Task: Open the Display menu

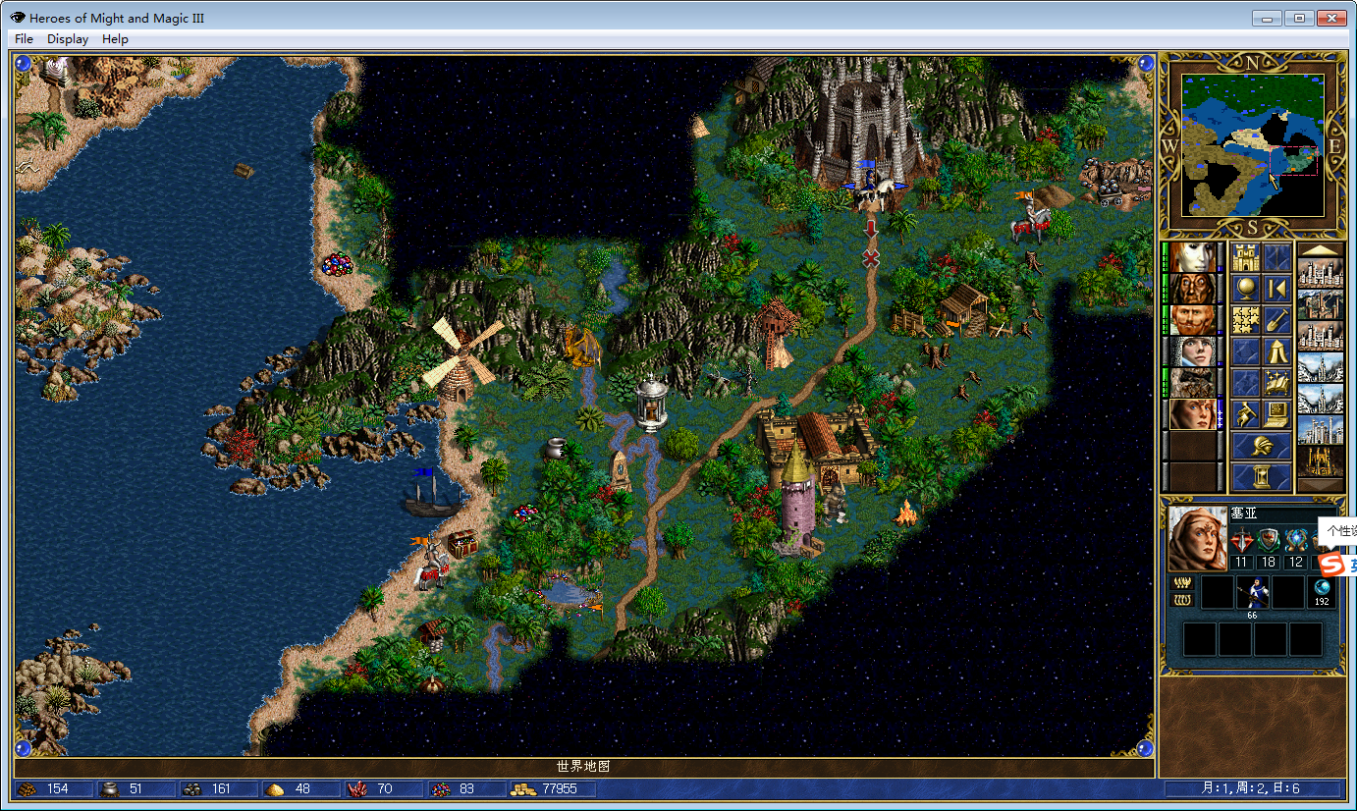Action: tap(68, 39)
